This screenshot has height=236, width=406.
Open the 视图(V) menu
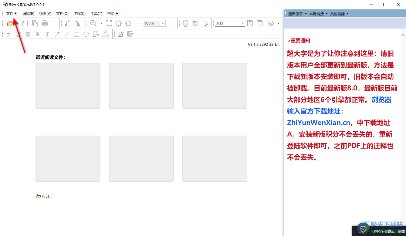tap(45, 14)
